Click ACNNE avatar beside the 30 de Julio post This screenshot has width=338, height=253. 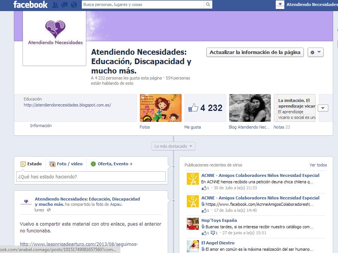[193, 179]
